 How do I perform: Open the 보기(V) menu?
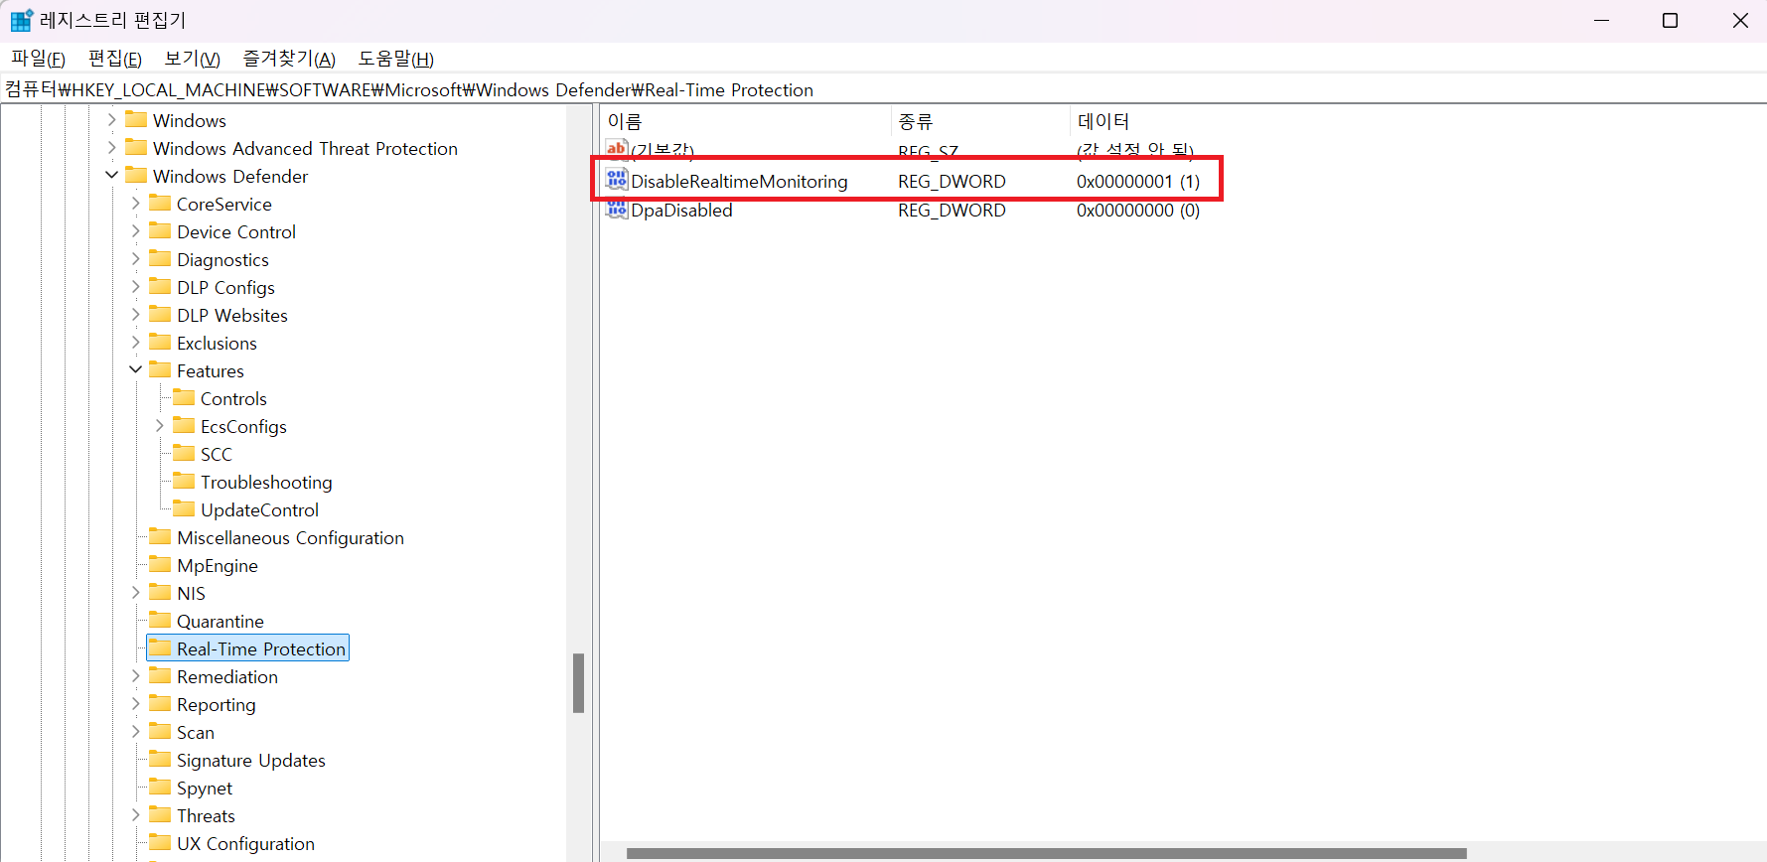[192, 59]
